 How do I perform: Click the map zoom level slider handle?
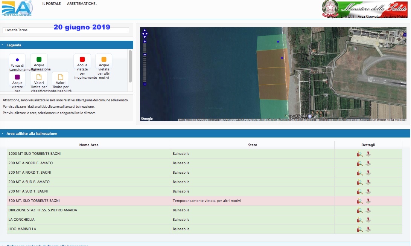[145, 54]
